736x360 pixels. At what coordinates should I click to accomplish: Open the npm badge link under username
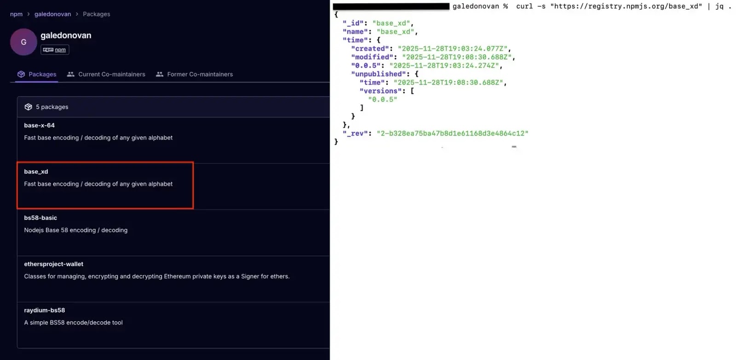[x=55, y=50]
